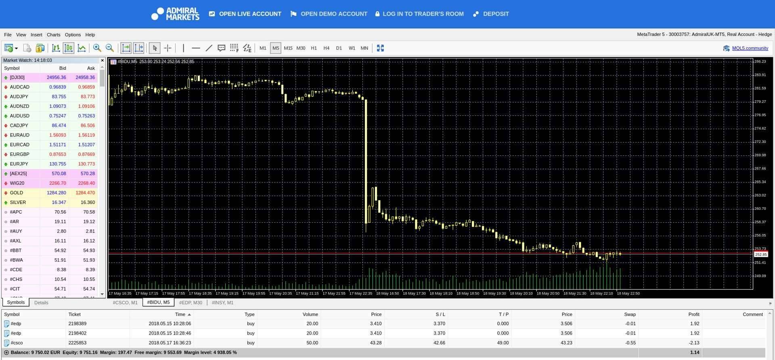This screenshot has height=360, width=775.
Task: Toggle fullscreen chart mode
Action: 380,48
